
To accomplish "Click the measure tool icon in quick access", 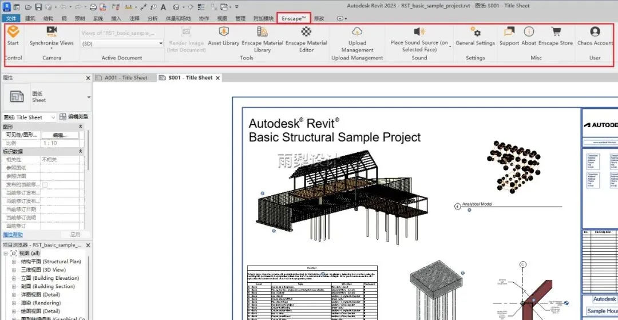I will point(129,7).
